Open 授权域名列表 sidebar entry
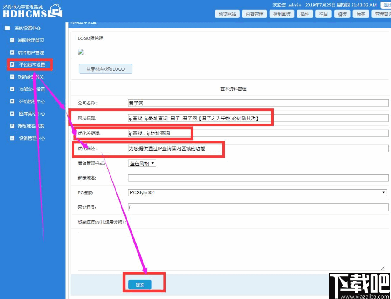This screenshot has height=299, width=391. pos(31,126)
